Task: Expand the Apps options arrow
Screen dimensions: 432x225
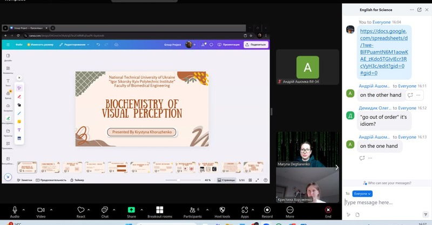Action: click(x=253, y=210)
